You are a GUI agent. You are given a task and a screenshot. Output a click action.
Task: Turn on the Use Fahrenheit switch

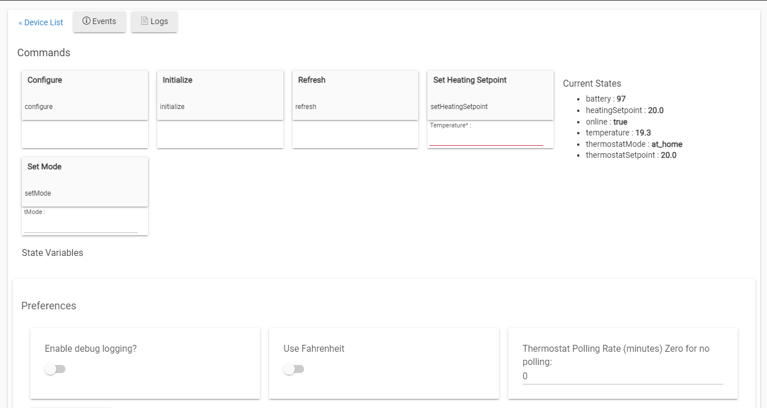pos(294,369)
